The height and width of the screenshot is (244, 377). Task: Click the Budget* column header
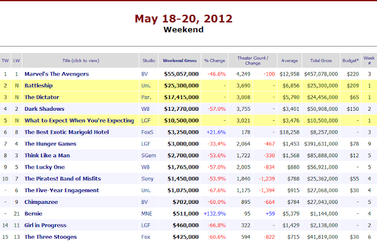pyautogui.click(x=350, y=61)
